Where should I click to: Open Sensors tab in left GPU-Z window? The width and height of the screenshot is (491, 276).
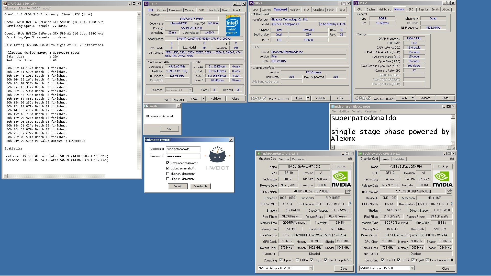[284, 159]
